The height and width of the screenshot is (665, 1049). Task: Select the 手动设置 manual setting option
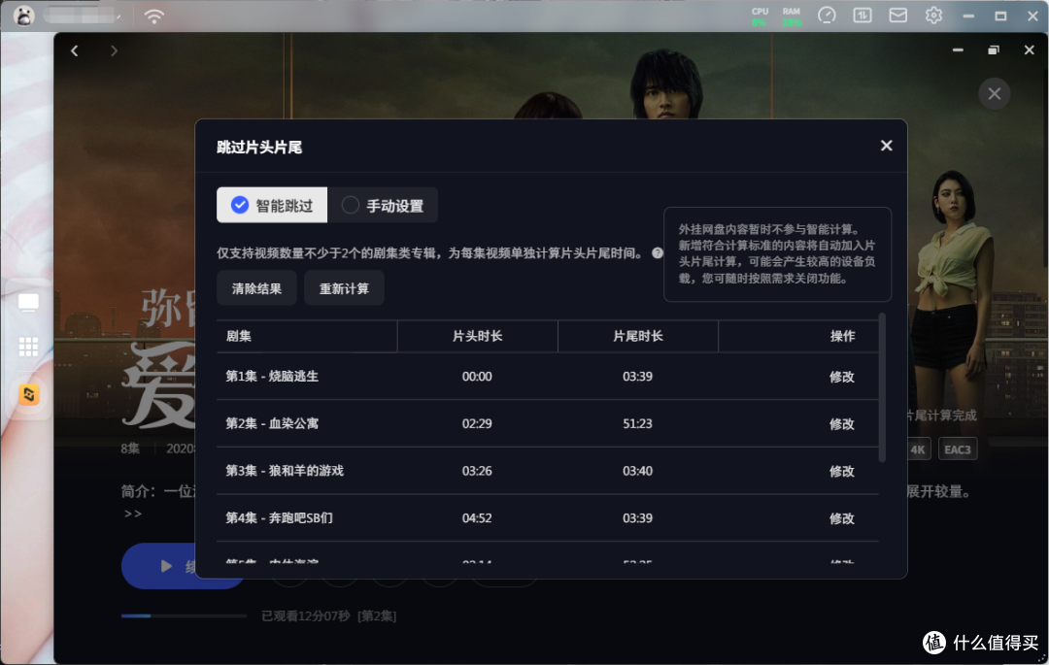tap(383, 205)
